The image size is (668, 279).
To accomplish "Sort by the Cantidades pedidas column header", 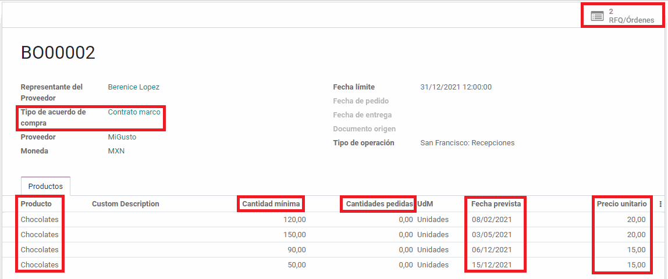I will click(379, 204).
